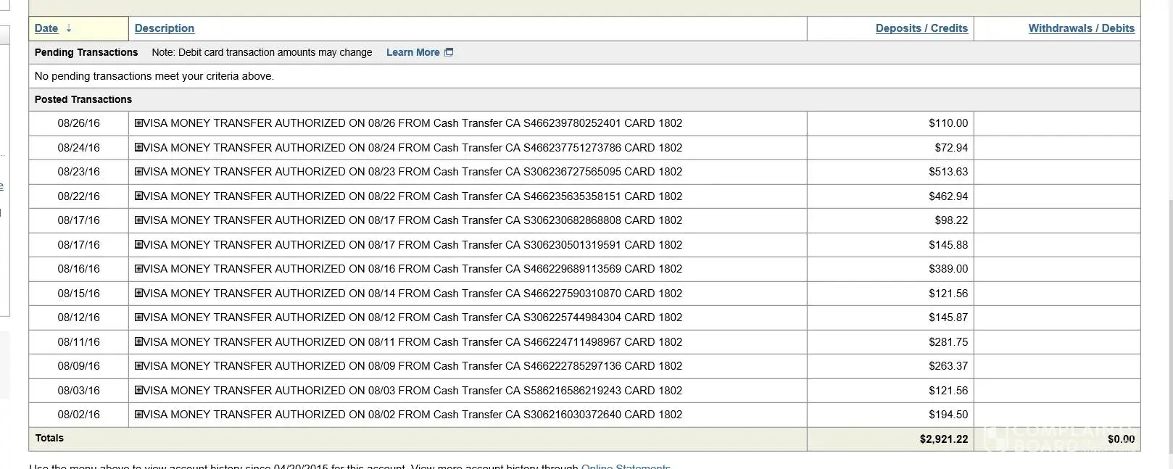Expand the $145.88 transaction on 08/17/16
The image size is (1173, 469).
[138, 244]
